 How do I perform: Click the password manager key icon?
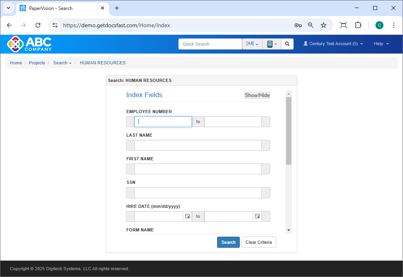click(298, 25)
